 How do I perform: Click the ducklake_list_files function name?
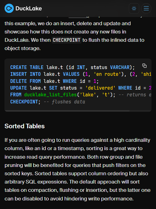51,95
